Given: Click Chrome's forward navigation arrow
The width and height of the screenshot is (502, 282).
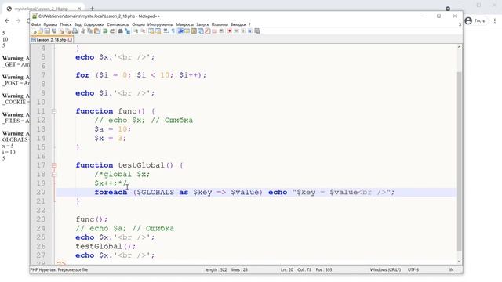Looking at the screenshot, I should click(18, 21).
